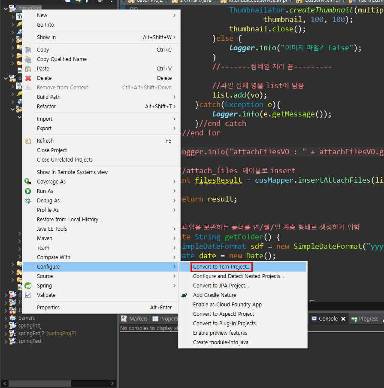Open the Source submenu

point(102,276)
